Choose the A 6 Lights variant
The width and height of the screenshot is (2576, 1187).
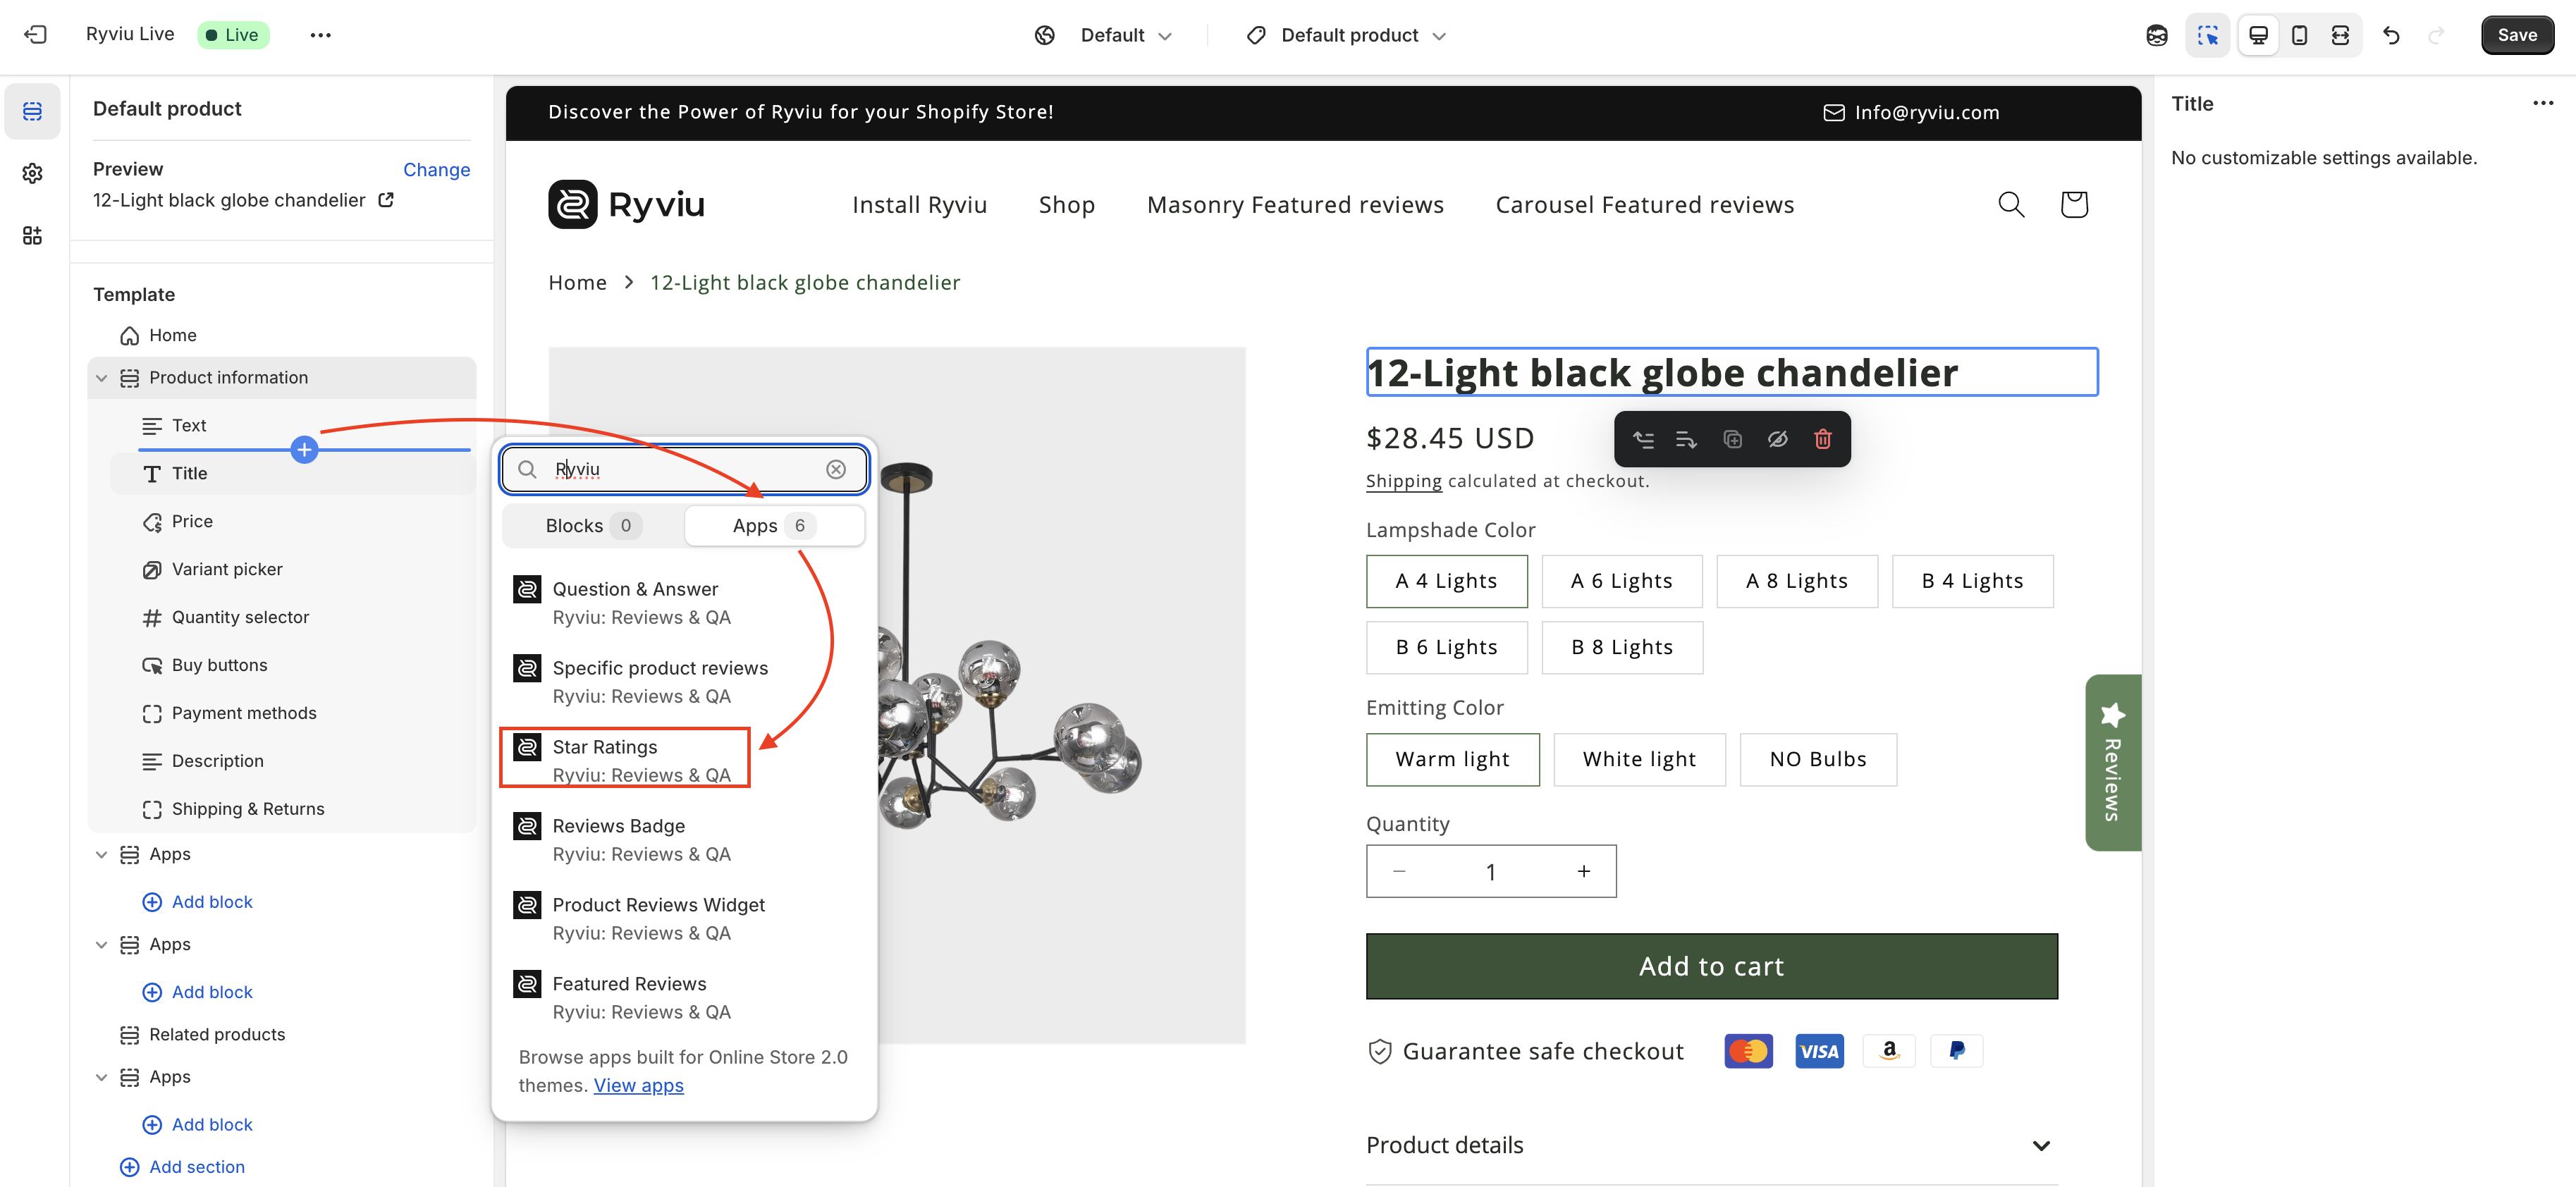[1621, 581]
